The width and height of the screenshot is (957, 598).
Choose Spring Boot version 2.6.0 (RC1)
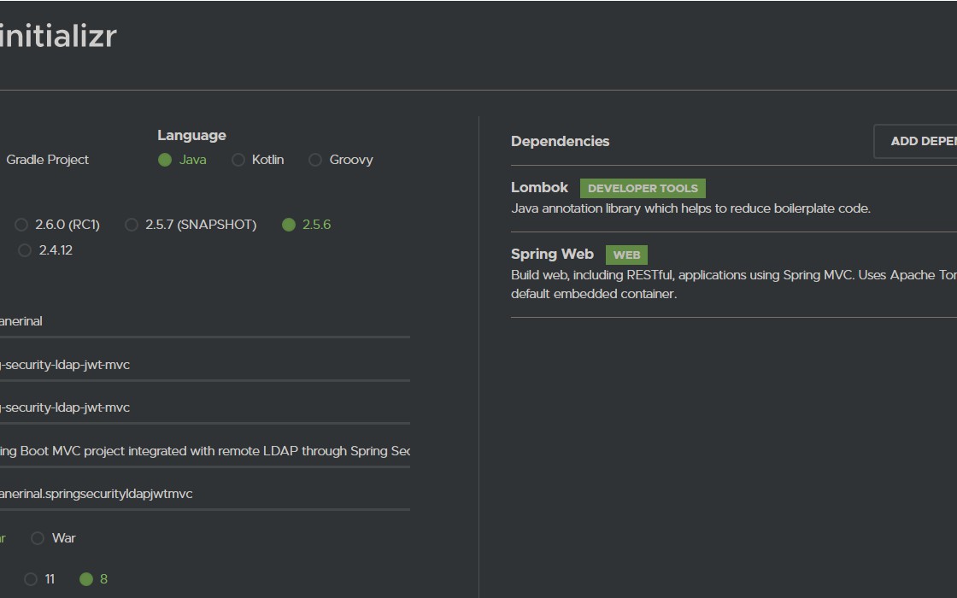[22, 225]
